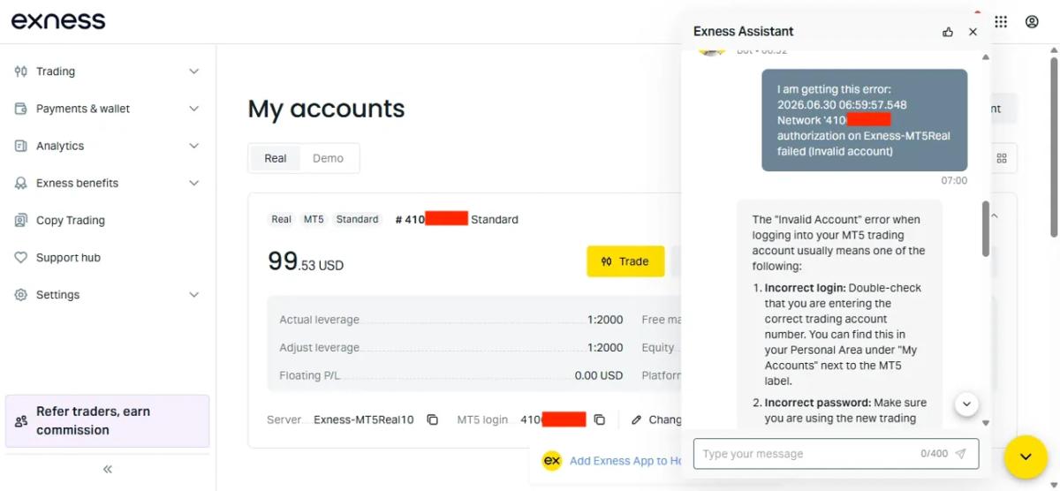Click chat scrollbar down arrow
Screen dimensions: 1060x491
[x=986, y=423]
